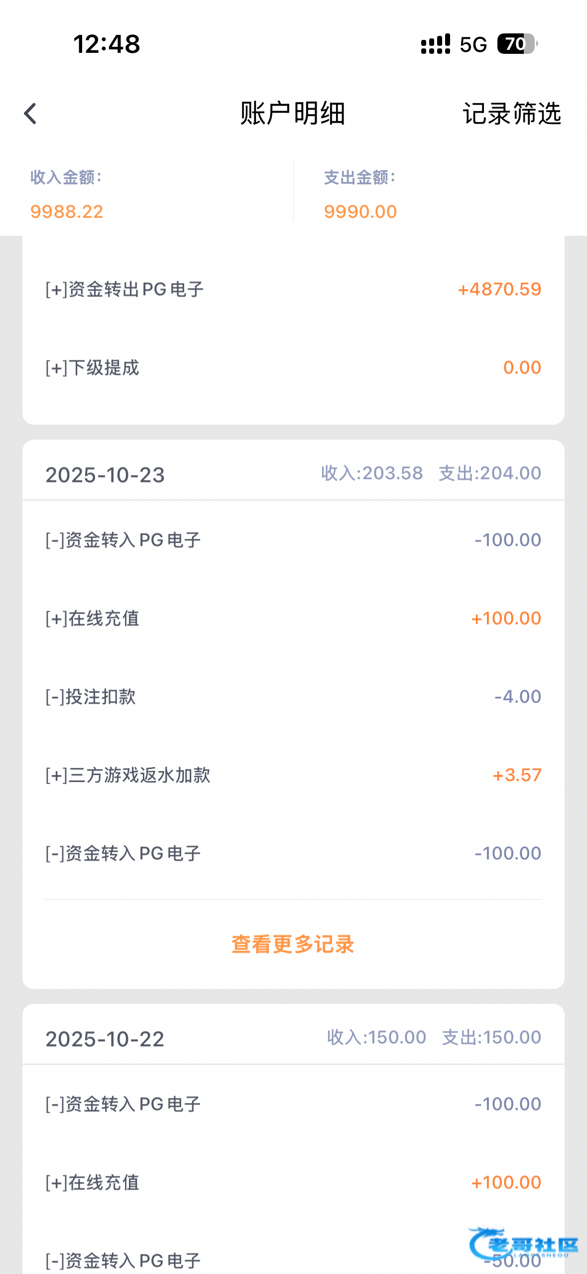Viewport: 587px width, 1274px height.
Task: Tap the 收入金额 9988.22 total
Action: pyautogui.click(x=67, y=211)
